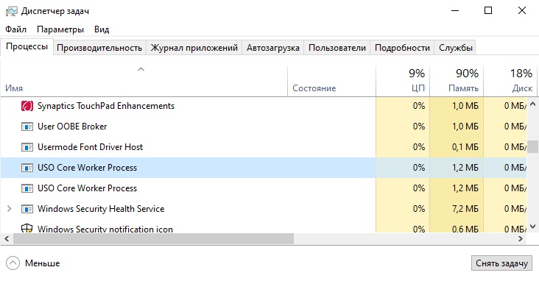Open the Вид menu

102,29
